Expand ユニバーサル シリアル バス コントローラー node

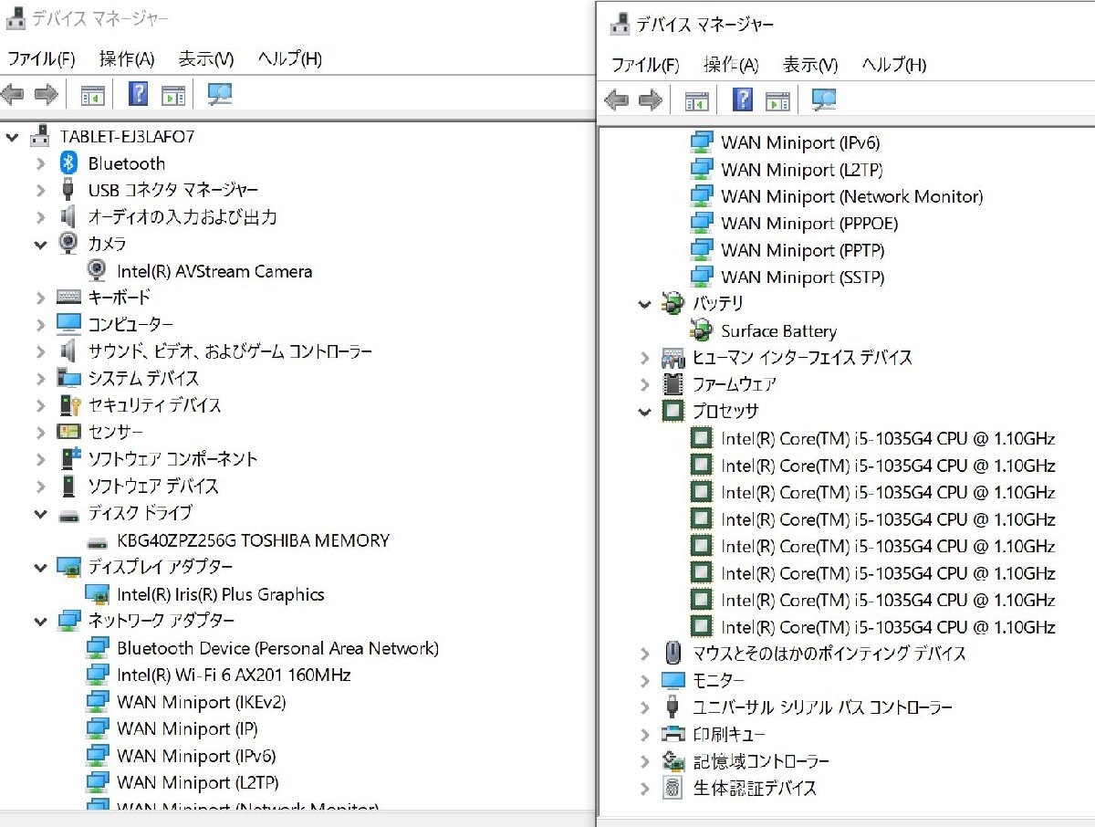645,707
